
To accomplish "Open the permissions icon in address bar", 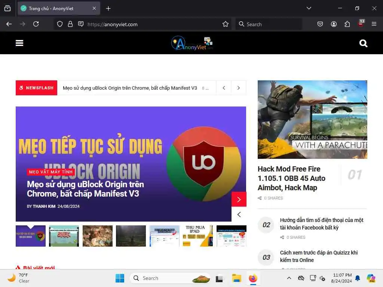I will tap(81, 24).
